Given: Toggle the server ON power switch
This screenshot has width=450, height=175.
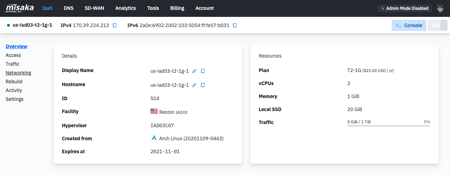Looking at the screenshot, I should (438, 25).
